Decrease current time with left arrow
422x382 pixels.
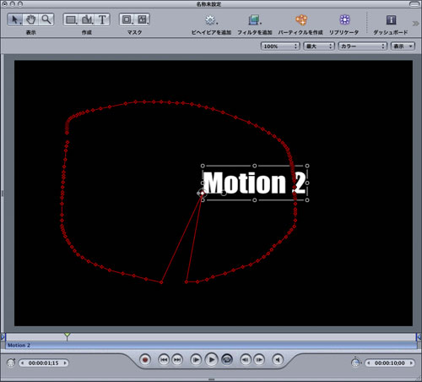click(x=23, y=363)
